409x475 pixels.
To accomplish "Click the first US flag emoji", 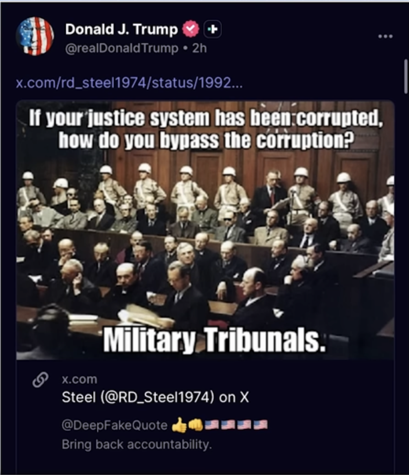I will (212, 425).
